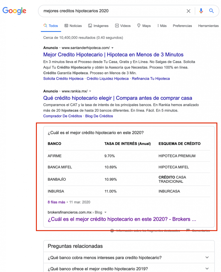221x272 pixels.
Task: Submit search with magnifying glass icon
Action: click(x=211, y=11)
